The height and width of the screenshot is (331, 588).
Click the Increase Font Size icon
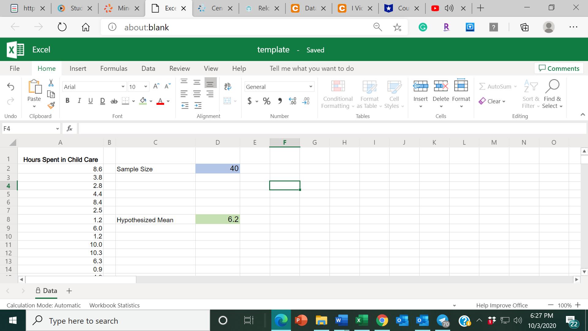click(156, 86)
